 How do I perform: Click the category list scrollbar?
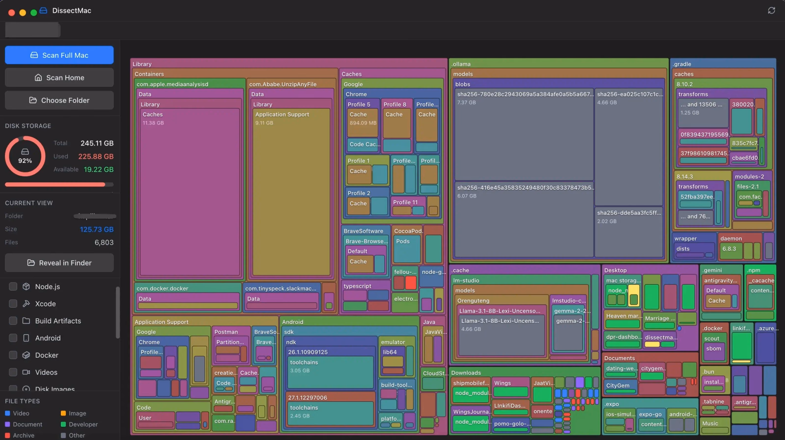pos(117,312)
